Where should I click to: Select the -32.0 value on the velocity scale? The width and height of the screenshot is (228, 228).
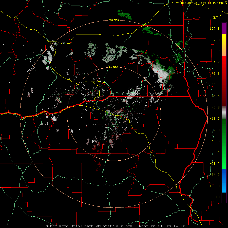coord(215,130)
